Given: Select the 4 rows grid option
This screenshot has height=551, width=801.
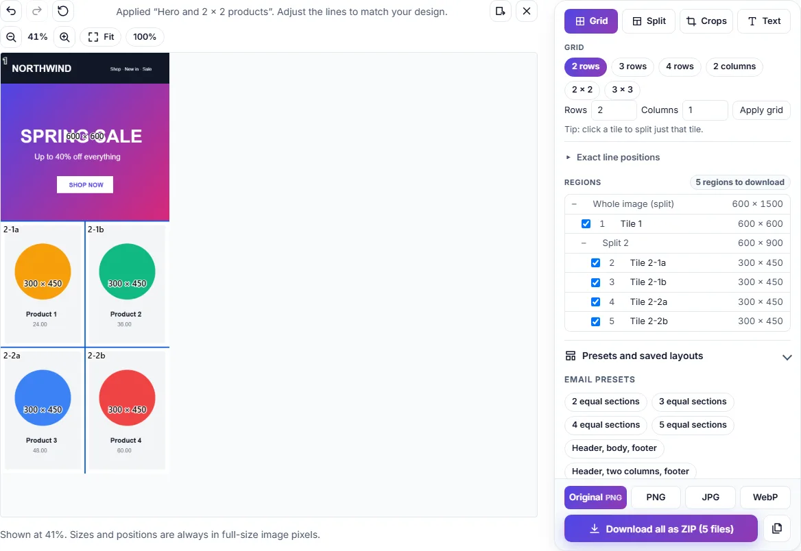Looking at the screenshot, I should pos(680,66).
